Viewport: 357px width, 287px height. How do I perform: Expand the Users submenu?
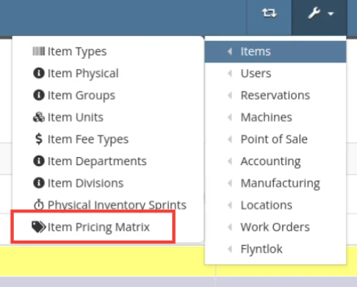click(x=275, y=73)
